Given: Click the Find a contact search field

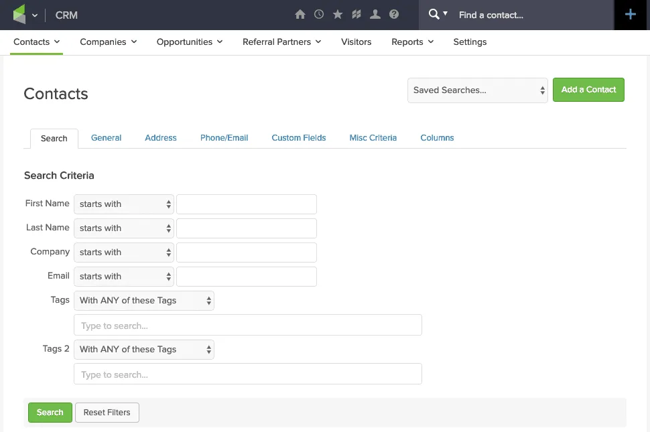Looking at the screenshot, I should pos(529,15).
